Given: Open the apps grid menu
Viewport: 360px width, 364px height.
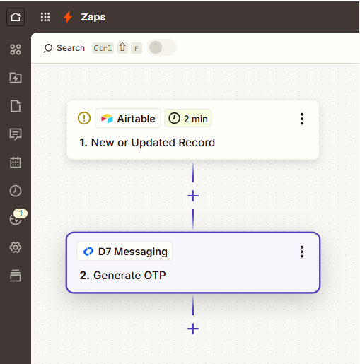Looking at the screenshot, I should [x=45, y=17].
